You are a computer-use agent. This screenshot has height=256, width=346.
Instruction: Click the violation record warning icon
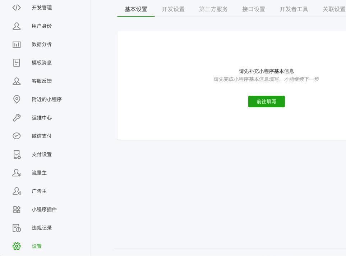17,228
